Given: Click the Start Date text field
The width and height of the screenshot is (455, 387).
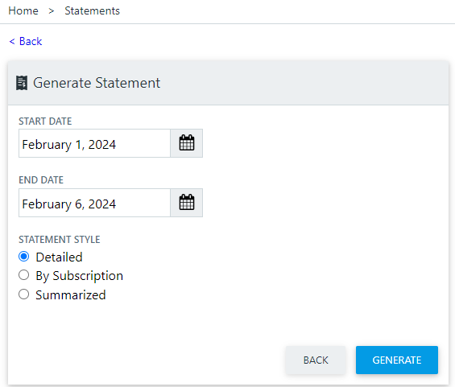Looking at the screenshot, I should pyautogui.click(x=94, y=143).
